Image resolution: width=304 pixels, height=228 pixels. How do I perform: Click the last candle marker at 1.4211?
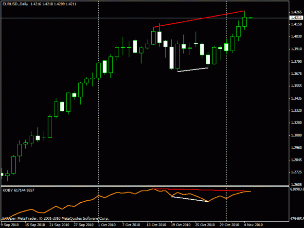click(x=250, y=18)
